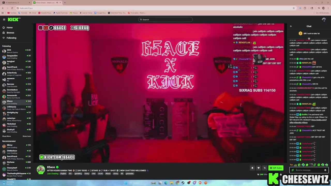Select the funny tag
331x186 pixels.
(x=87, y=174)
